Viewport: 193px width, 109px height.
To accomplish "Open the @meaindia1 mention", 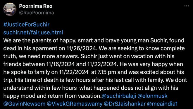I will (x=162, y=104).
